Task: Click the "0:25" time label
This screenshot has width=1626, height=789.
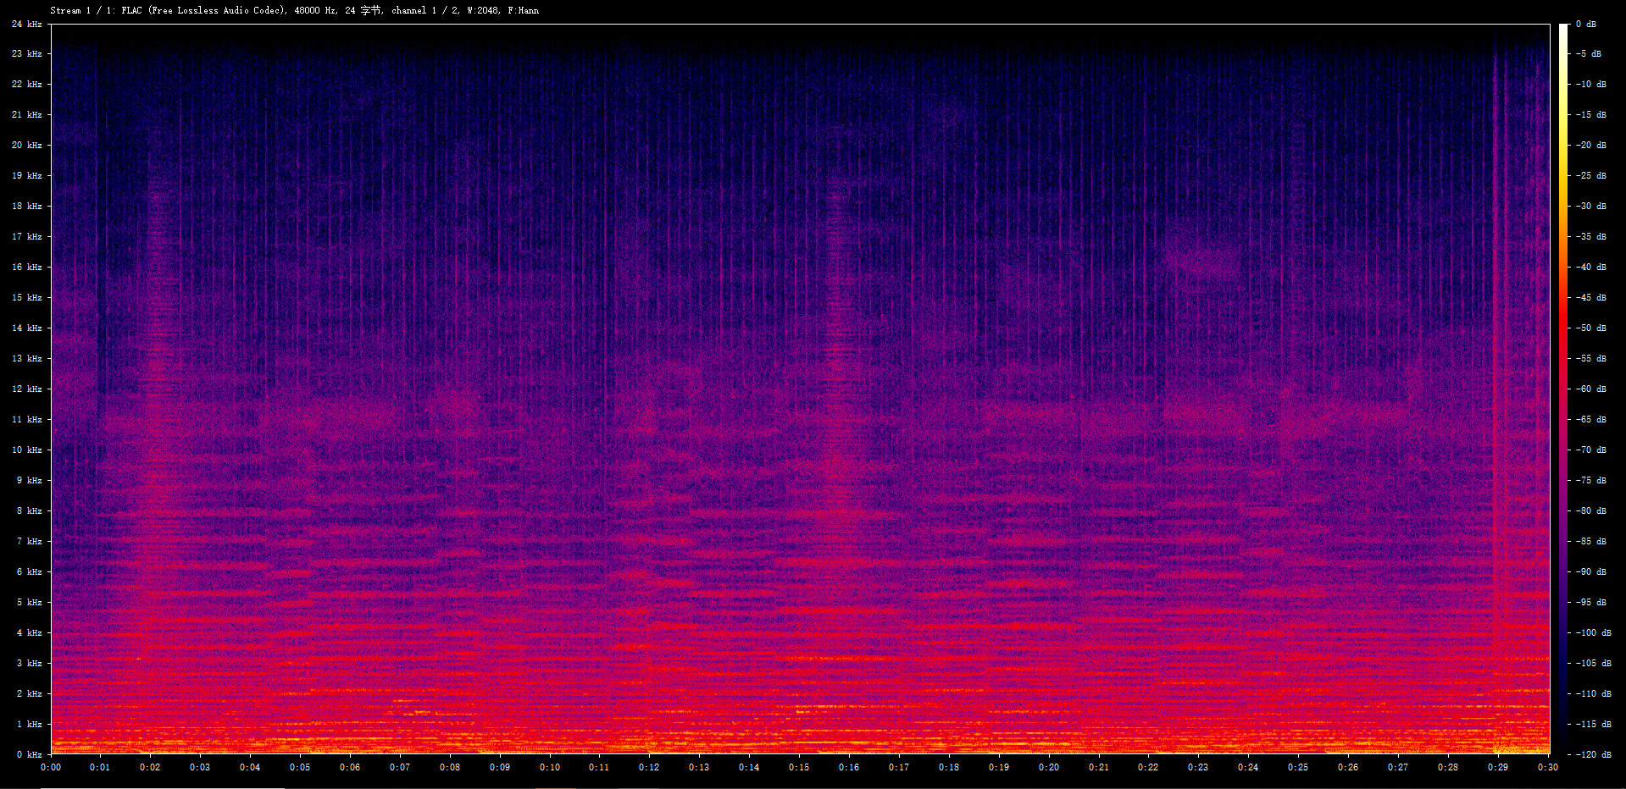Action: 1298,767
